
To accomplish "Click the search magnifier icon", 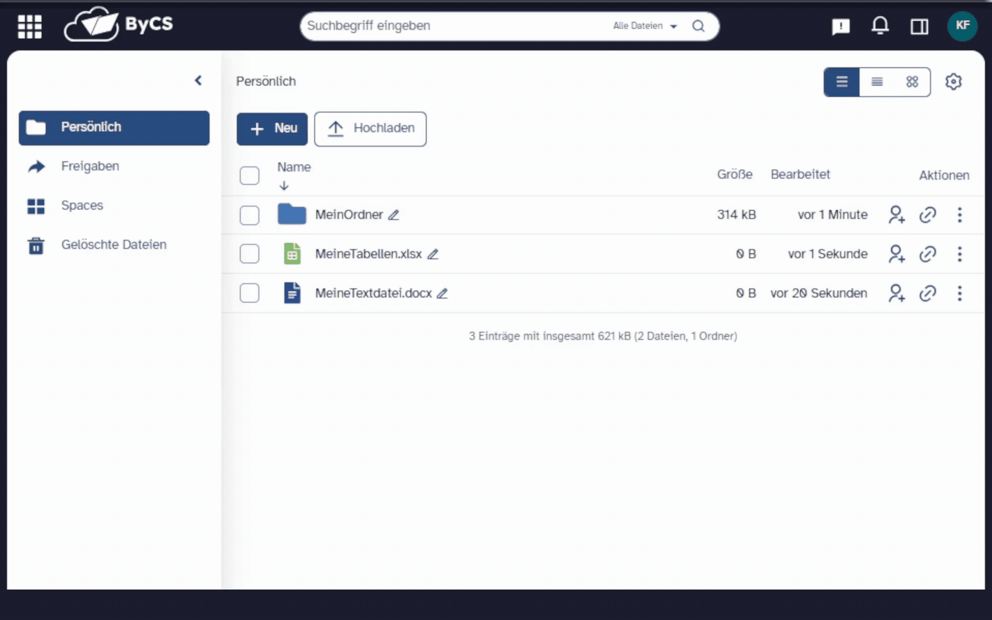I will point(698,26).
